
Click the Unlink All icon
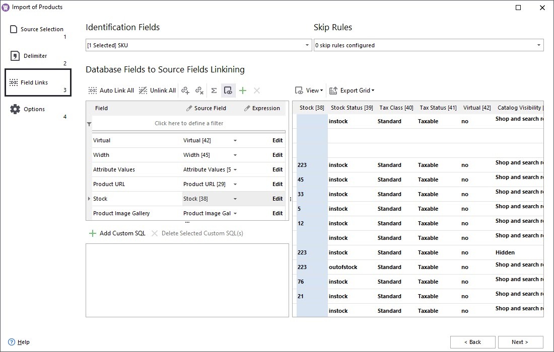point(143,90)
